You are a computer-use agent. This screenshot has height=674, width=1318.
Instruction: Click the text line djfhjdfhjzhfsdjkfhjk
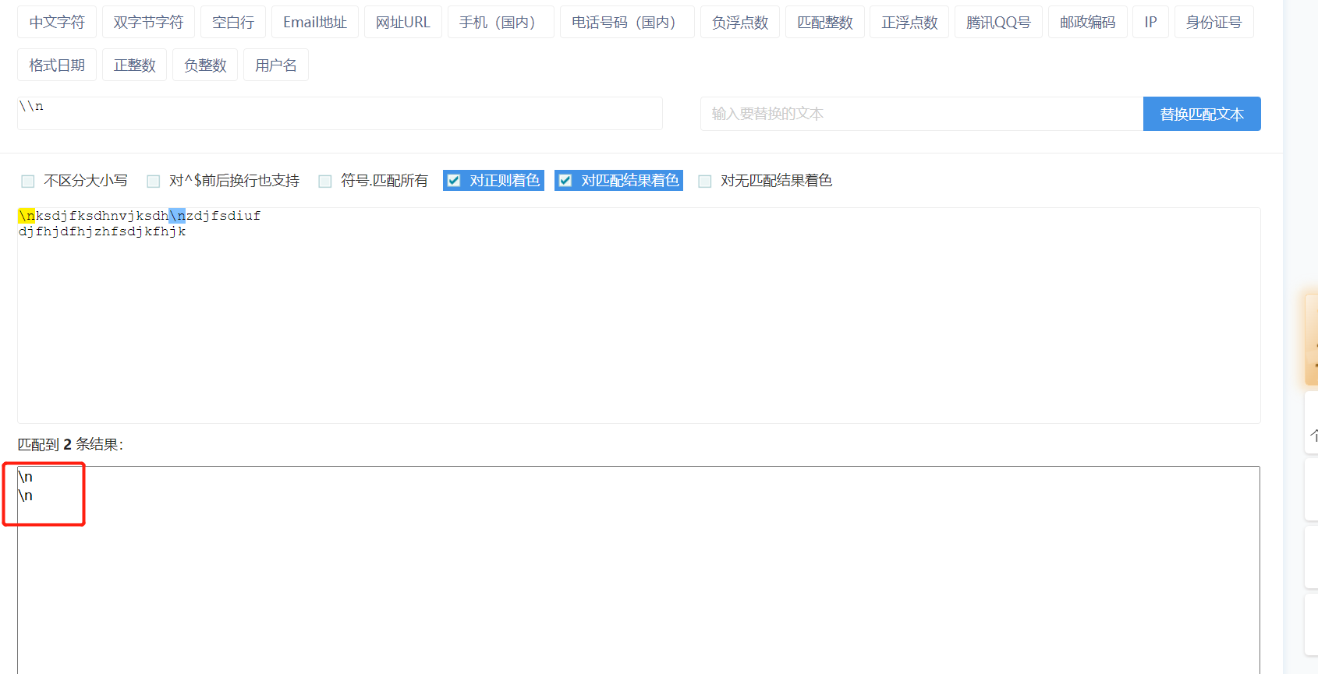pos(102,231)
